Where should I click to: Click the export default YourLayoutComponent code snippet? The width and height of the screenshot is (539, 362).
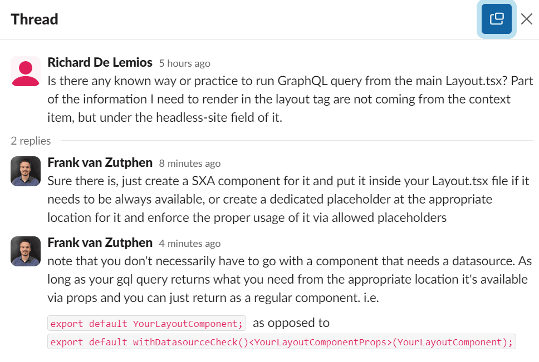coord(147,323)
